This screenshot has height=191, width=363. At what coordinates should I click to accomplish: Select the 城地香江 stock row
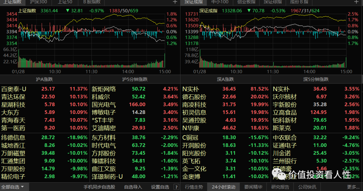click(x=44, y=145)
